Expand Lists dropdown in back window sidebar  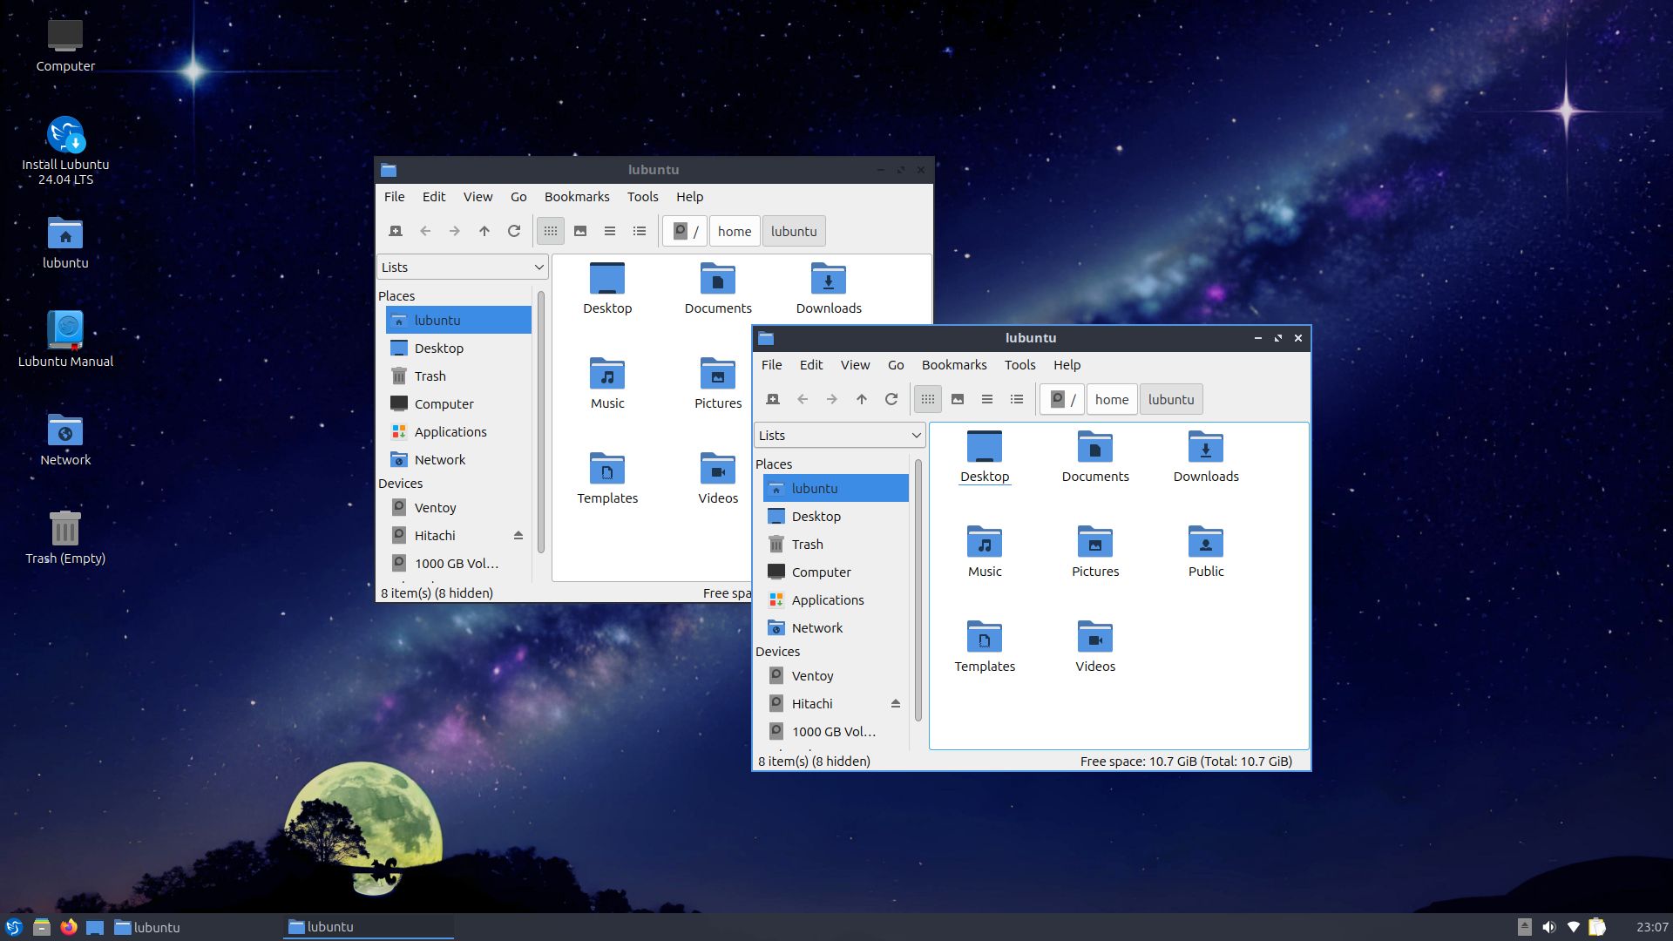tap(462, 267)
